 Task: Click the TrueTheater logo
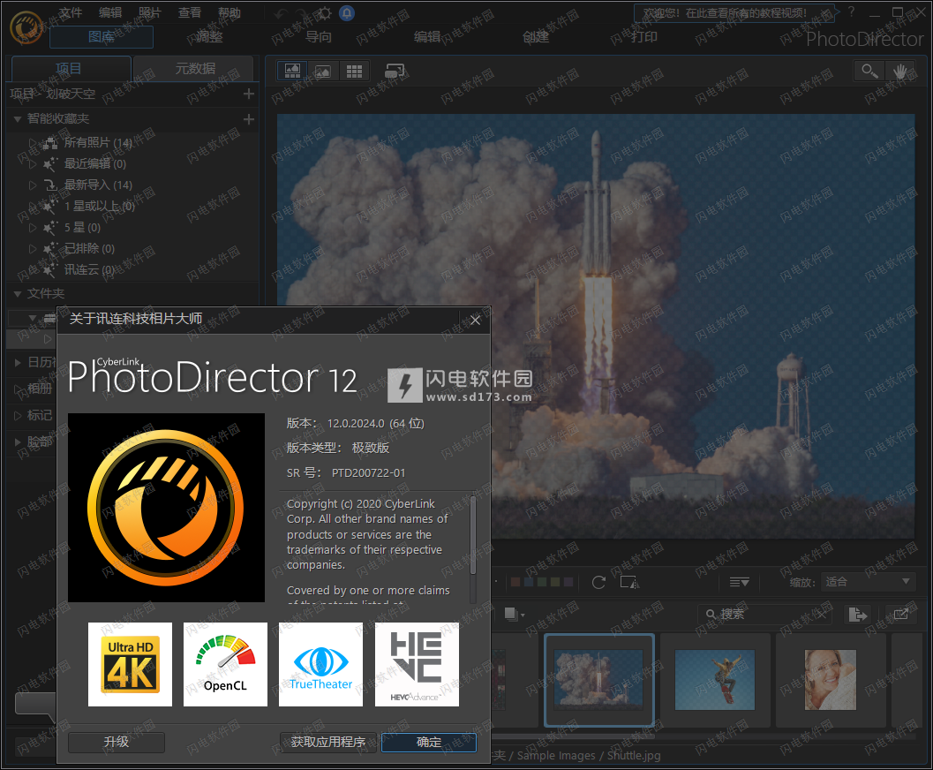point(320,665)
